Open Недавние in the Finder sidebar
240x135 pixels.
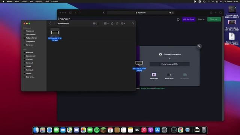(30, 31)
